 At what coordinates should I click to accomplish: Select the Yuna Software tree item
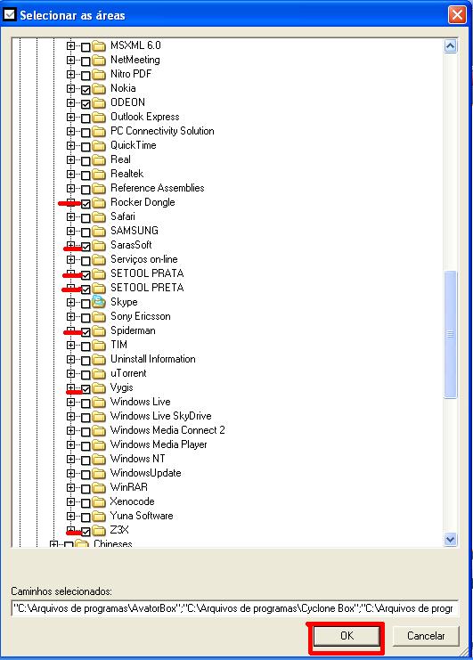pyautogui.click(x=142, y=516)
